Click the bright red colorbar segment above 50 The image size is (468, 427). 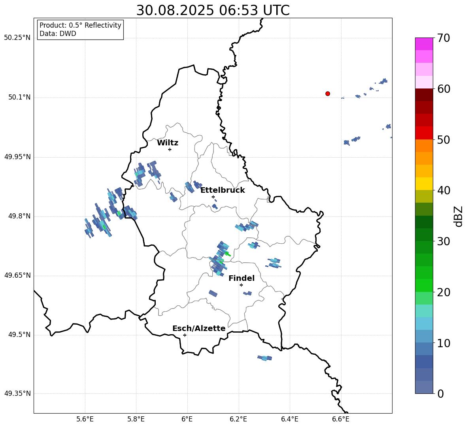(x=424, y=133)
